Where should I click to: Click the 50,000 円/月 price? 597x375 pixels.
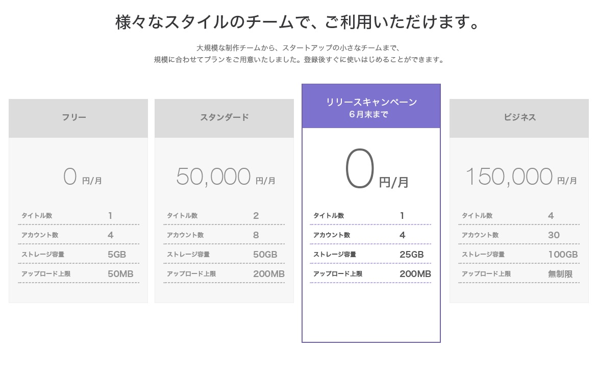click(x=225, y=178)
